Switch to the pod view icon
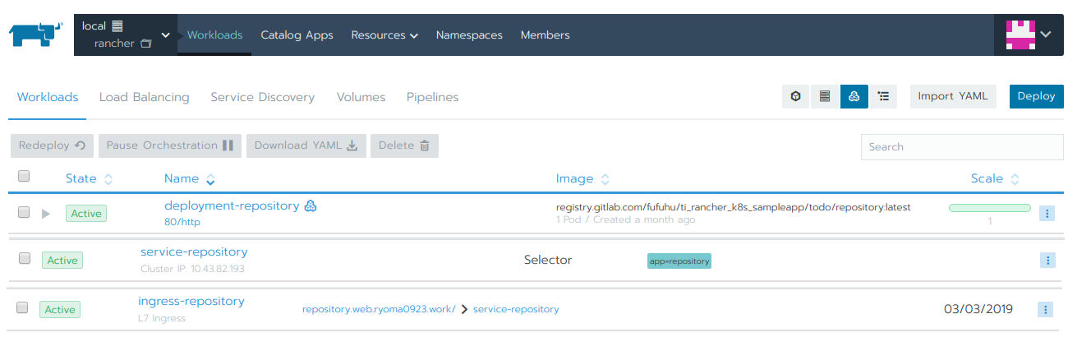Image resolution: width=1068 pixels, height=337 pixels. [795, 96]
